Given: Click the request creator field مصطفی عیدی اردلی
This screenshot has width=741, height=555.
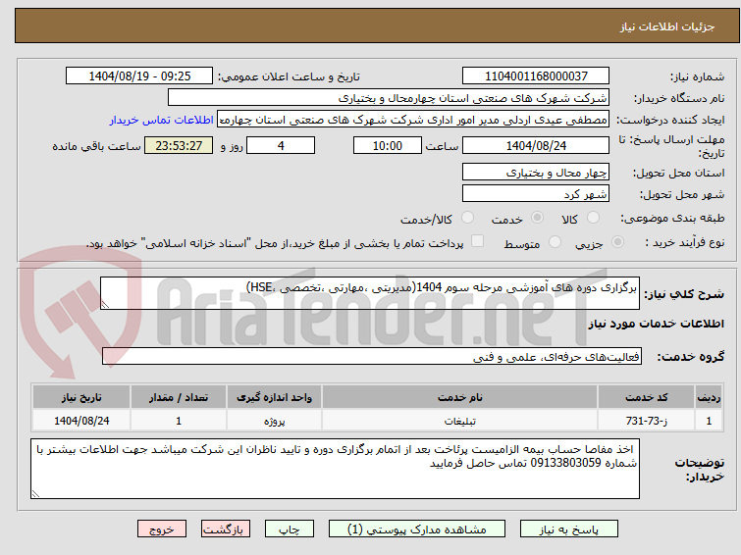Looking at the screenshot, I should coord(413,120).
